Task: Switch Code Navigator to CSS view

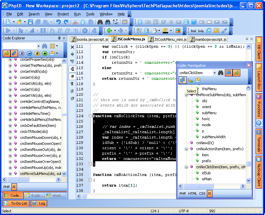Action: tap(202, 194)
